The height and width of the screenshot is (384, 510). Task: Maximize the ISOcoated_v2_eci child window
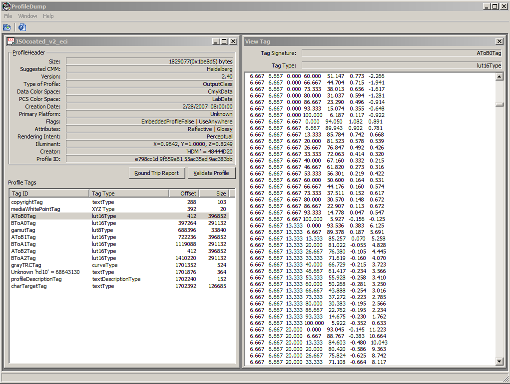[x=224, y=41]
